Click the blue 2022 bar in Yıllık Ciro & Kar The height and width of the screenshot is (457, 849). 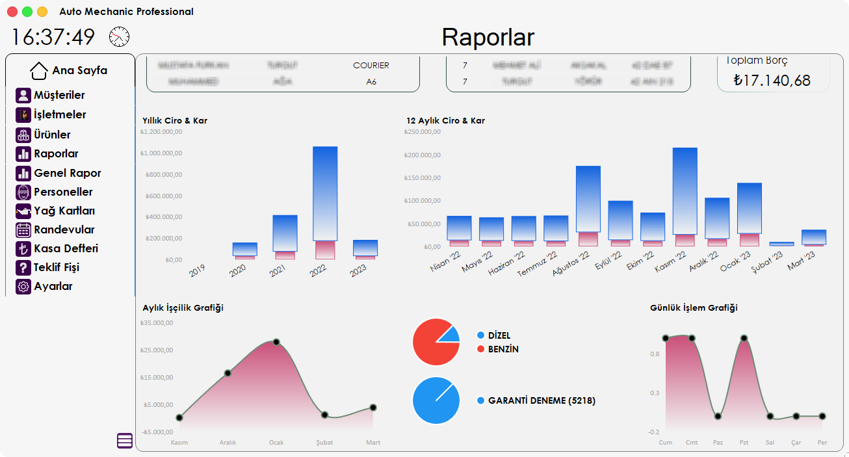pyautogui.click(x=325, y=194)
